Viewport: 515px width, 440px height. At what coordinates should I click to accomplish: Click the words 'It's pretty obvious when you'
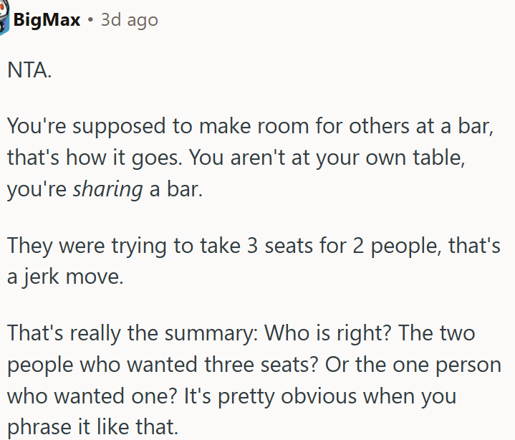pyautogui.click(x=321, y=396)
